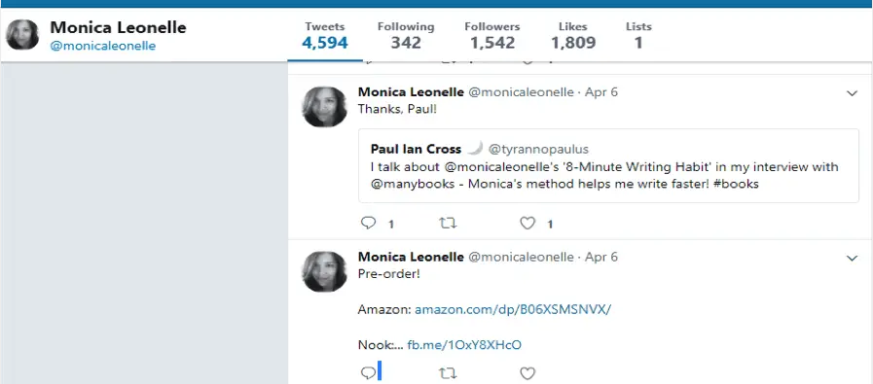The height and width of the screenshot is (384, 873).
Task: Expand more menu on 'Pre-order!' tweet
Action: click(x=852, y=259)
